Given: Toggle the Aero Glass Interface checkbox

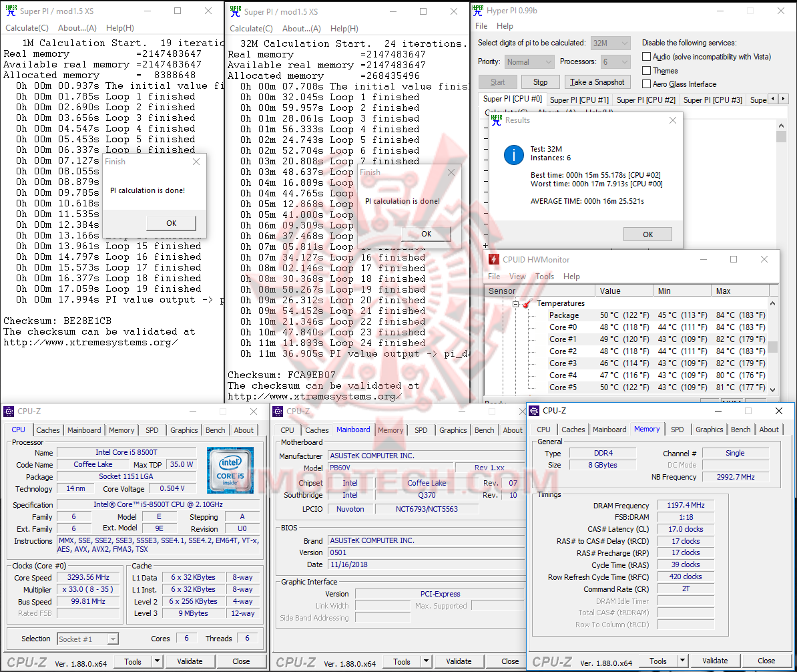Looking at the screenshot, I should [x=647, y=84].
